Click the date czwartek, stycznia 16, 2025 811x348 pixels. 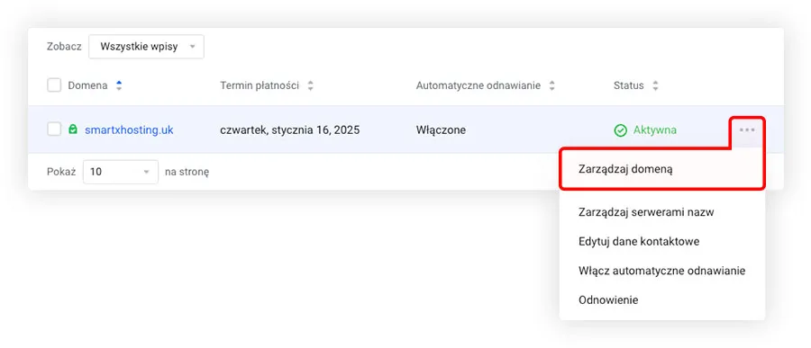(289, 130)
